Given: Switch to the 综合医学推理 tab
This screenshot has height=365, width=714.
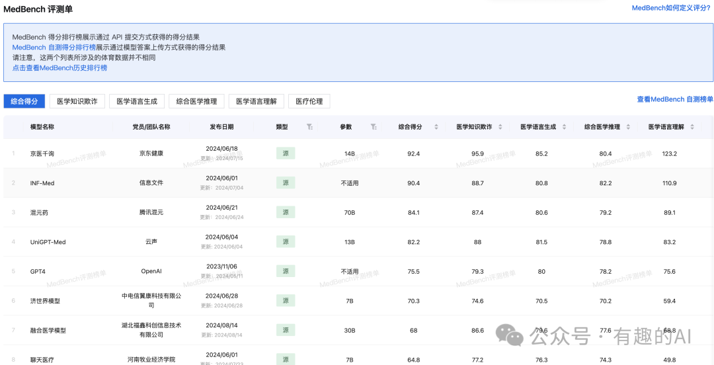Looking at the screenshot, I should [x=196, y=101].
